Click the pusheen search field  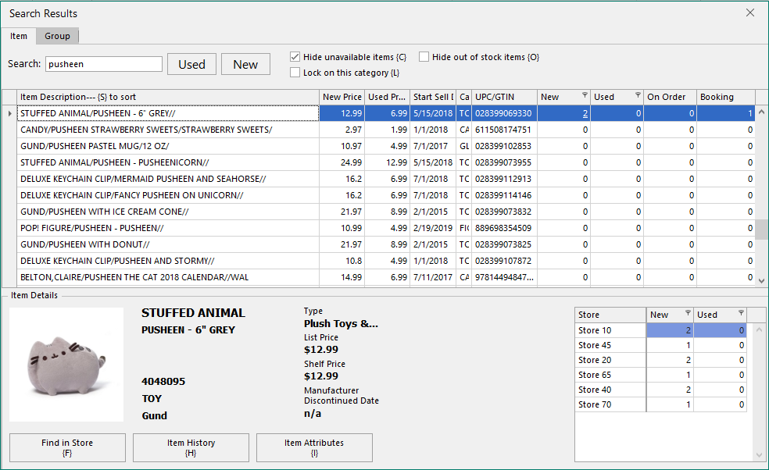104,64
